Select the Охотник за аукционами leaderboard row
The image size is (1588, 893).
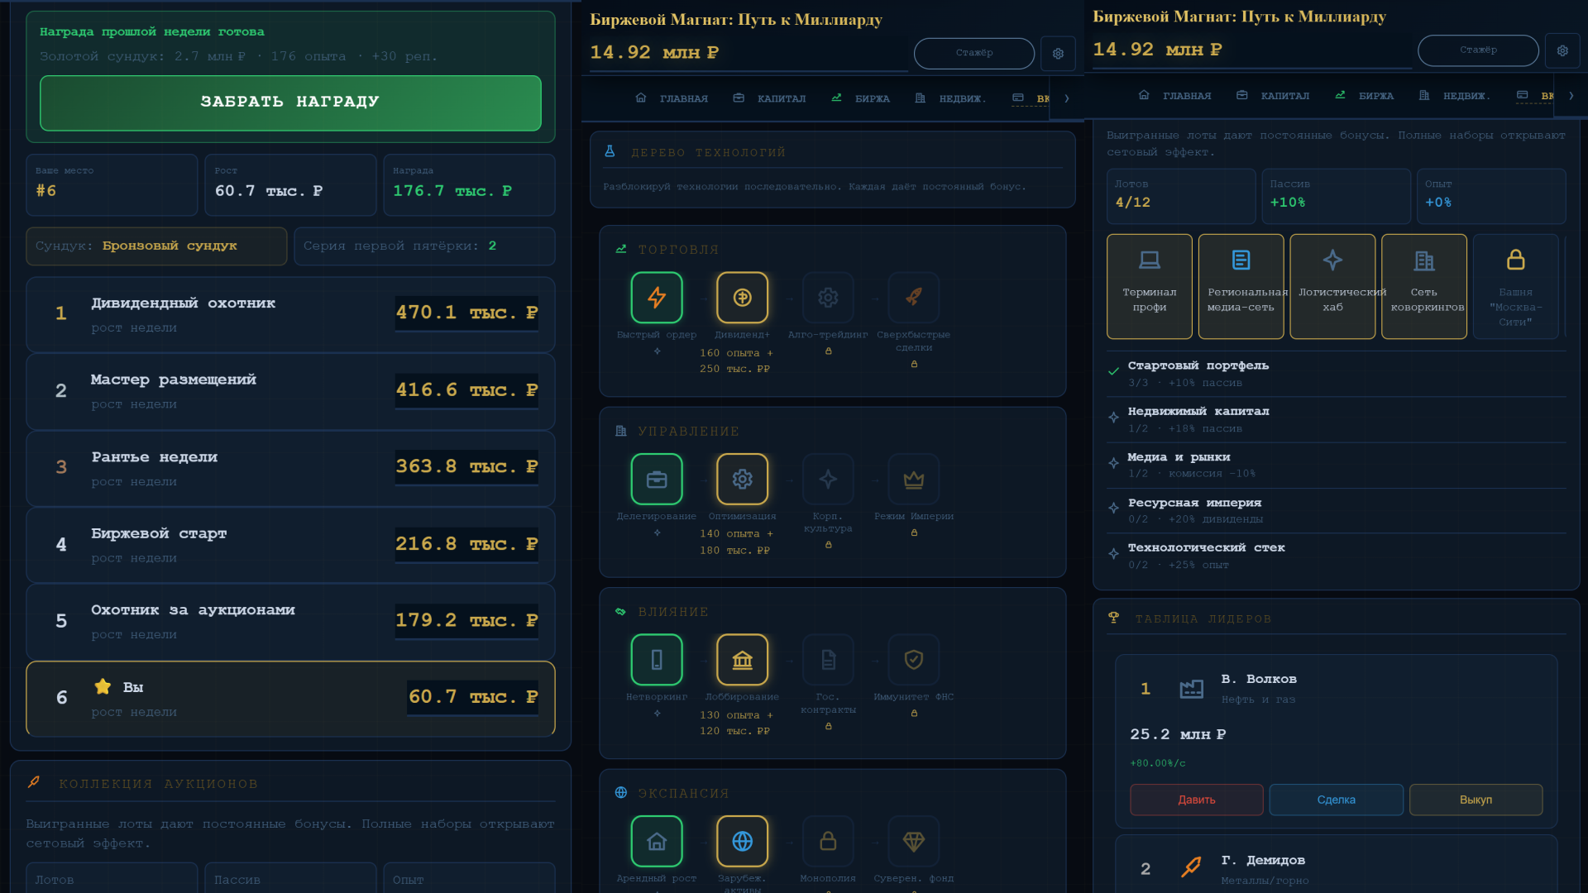point(290,622)
